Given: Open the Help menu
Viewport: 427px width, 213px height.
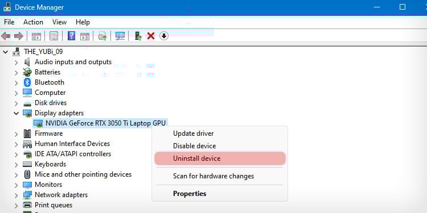Looking at the screenshot, I should click(x=83, y=22).
